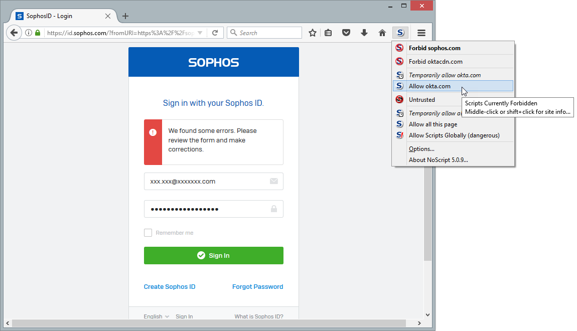Go back with the browser back arrow

14,33
